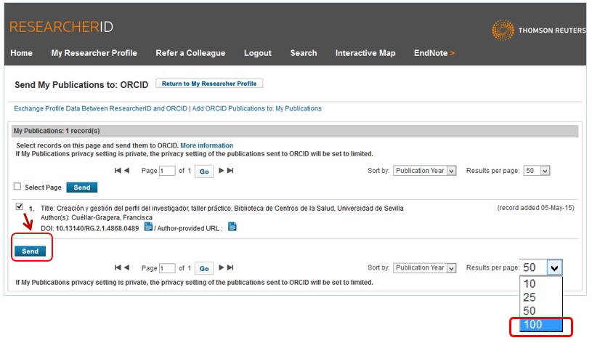
Task: Open the Search menu item
Action: pos(304,53)
